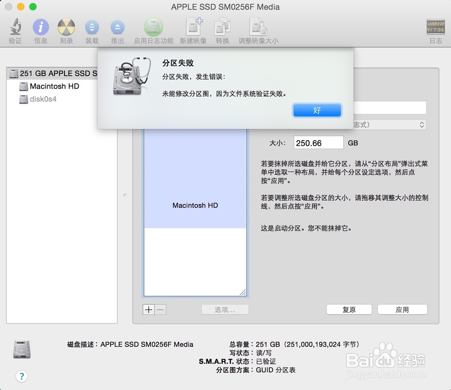Image resolution: width=451 pixels, height=390 pixels.
Task: Add a partition with the plus button
Action: tap(148, 310)
